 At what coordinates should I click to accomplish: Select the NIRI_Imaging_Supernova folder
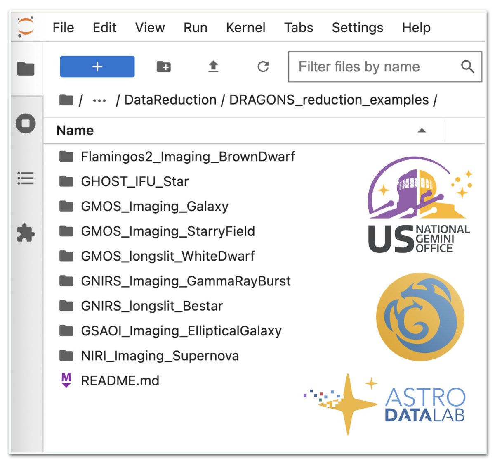(159, 355)
